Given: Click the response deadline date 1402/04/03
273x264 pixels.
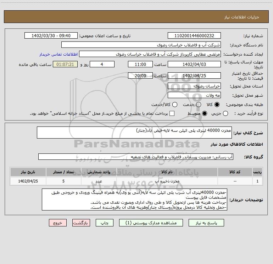Looking at the screenshot, I should pyautogui.click(x=194, y=64).
